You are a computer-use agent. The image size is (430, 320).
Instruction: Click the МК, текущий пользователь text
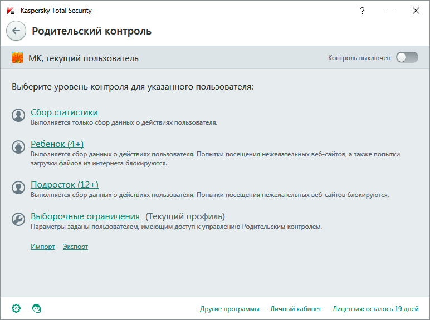point(84,58)
